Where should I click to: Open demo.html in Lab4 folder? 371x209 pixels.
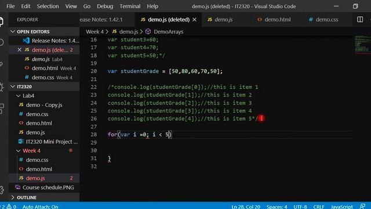[44, 123]
